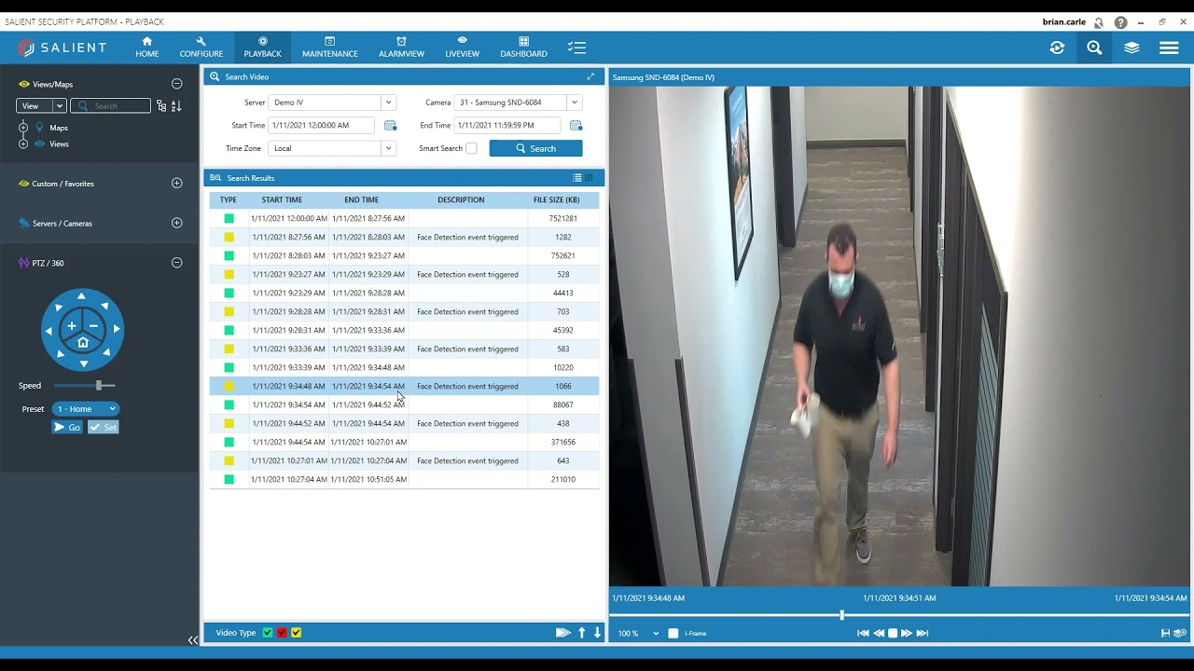Viewport: 1194px width, 671px height.
Task: Click the checklist icon beside Dashboard
Action: [576, 48]
